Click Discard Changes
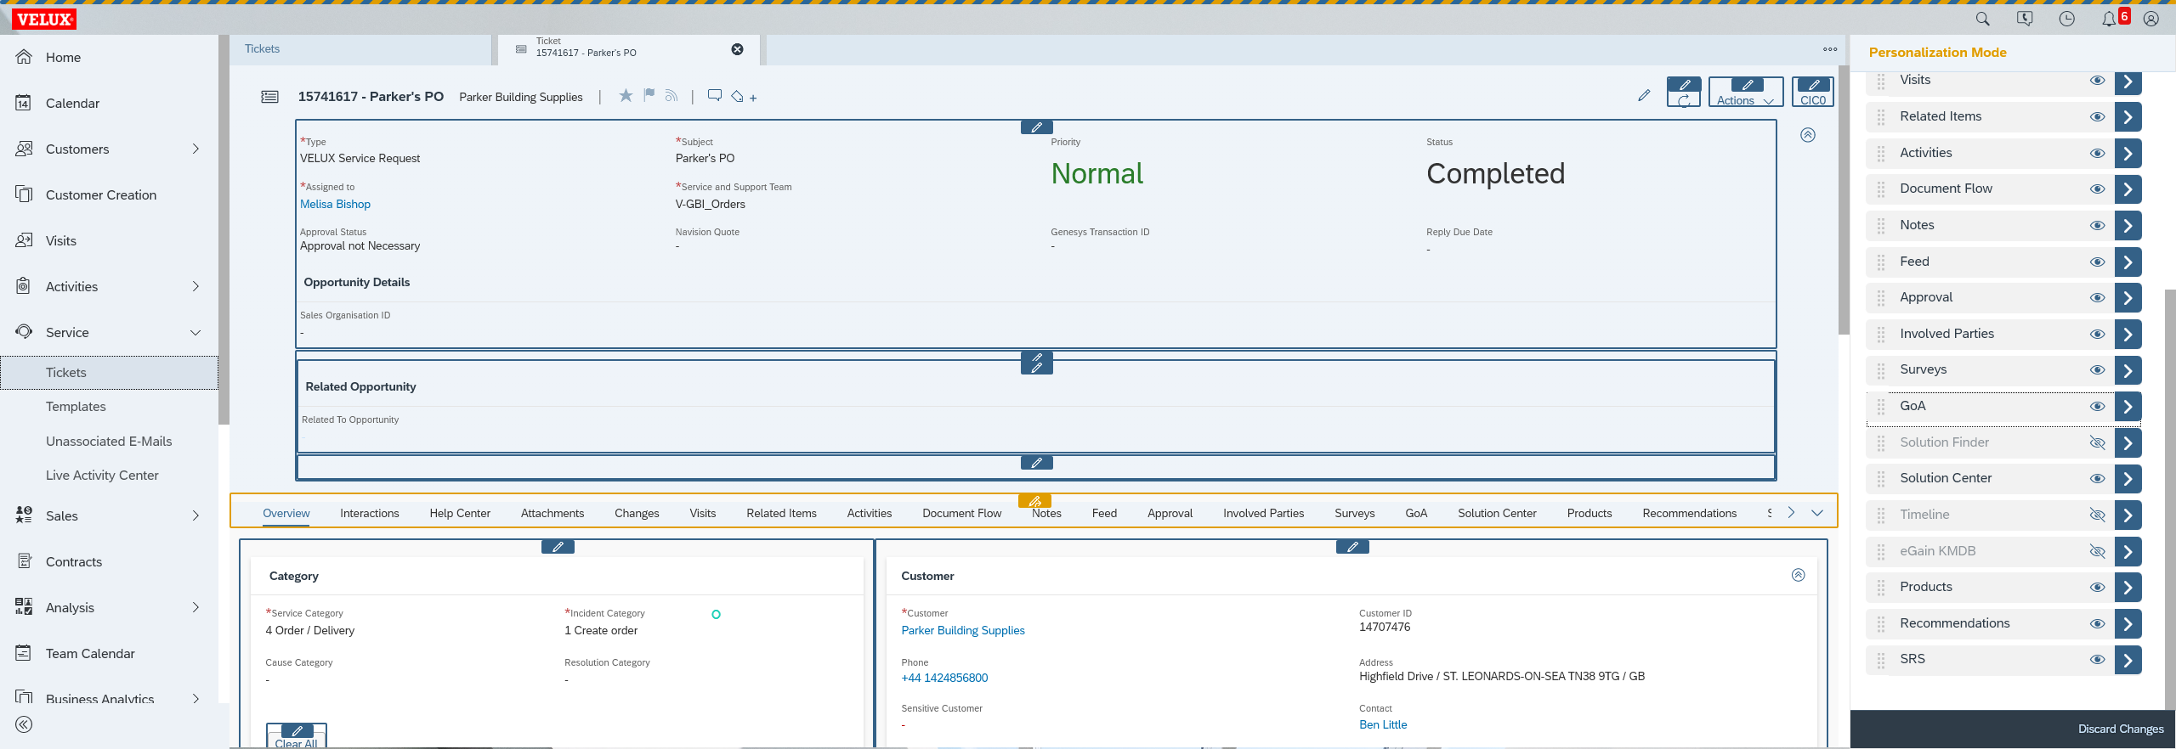 pos(2121,729)
